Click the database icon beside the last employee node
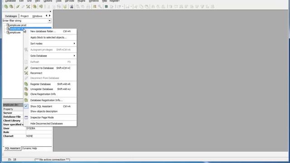This screenshot has width=290, height=163. (8, 32)
